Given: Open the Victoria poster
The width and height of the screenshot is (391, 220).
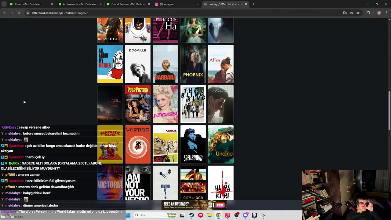Looking at the screenshot, I should tap(110, 183).
